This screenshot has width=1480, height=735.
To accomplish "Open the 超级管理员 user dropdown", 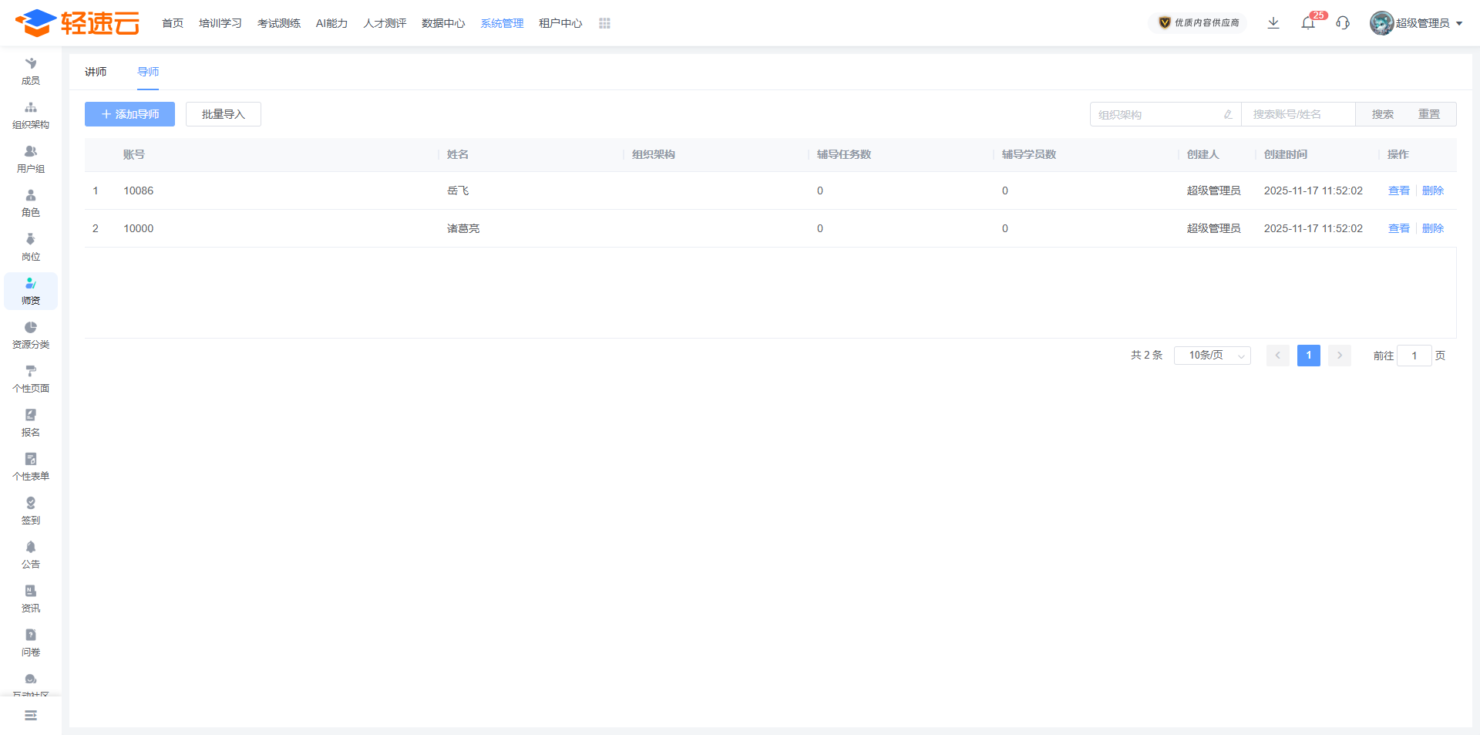I will pyautogui.click(x=1417, y=23).
